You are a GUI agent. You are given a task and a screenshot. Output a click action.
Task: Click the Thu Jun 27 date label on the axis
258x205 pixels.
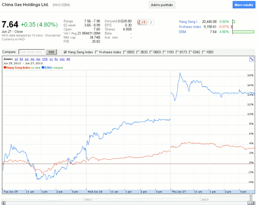(x=179, y=192)
